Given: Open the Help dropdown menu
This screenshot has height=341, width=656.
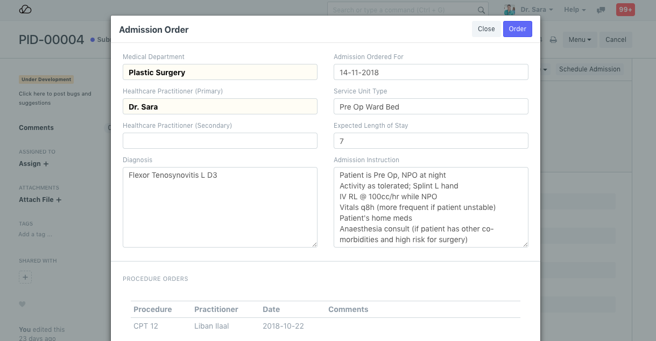Looking at the screenshot, I should tap(575, 10).
